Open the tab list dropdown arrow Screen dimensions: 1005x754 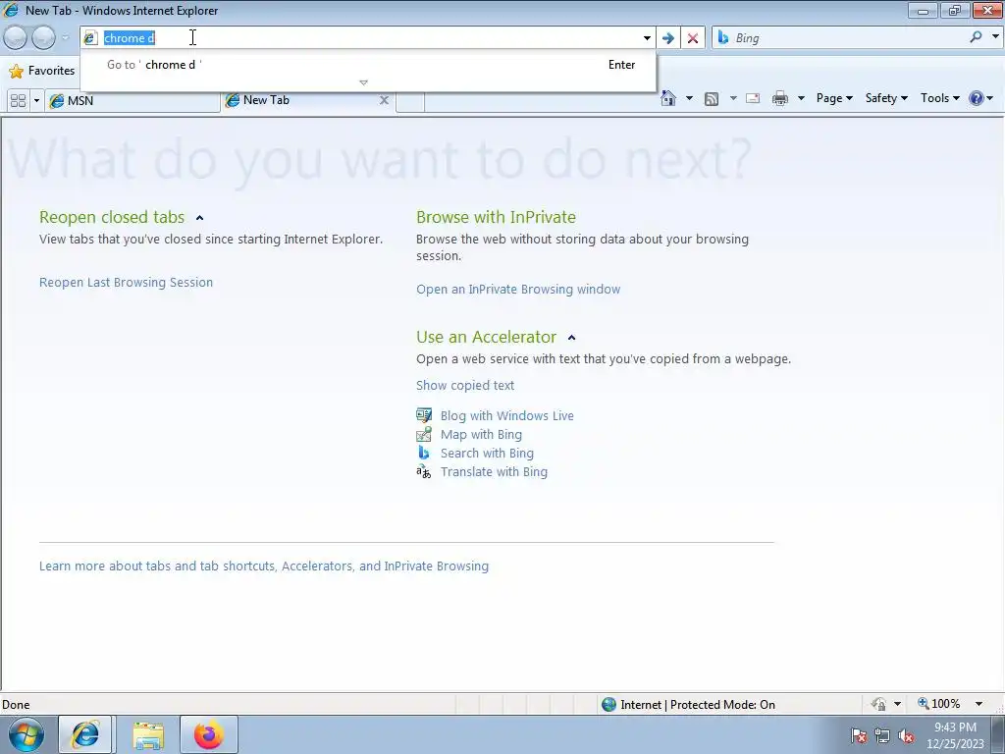click(36, 101)
